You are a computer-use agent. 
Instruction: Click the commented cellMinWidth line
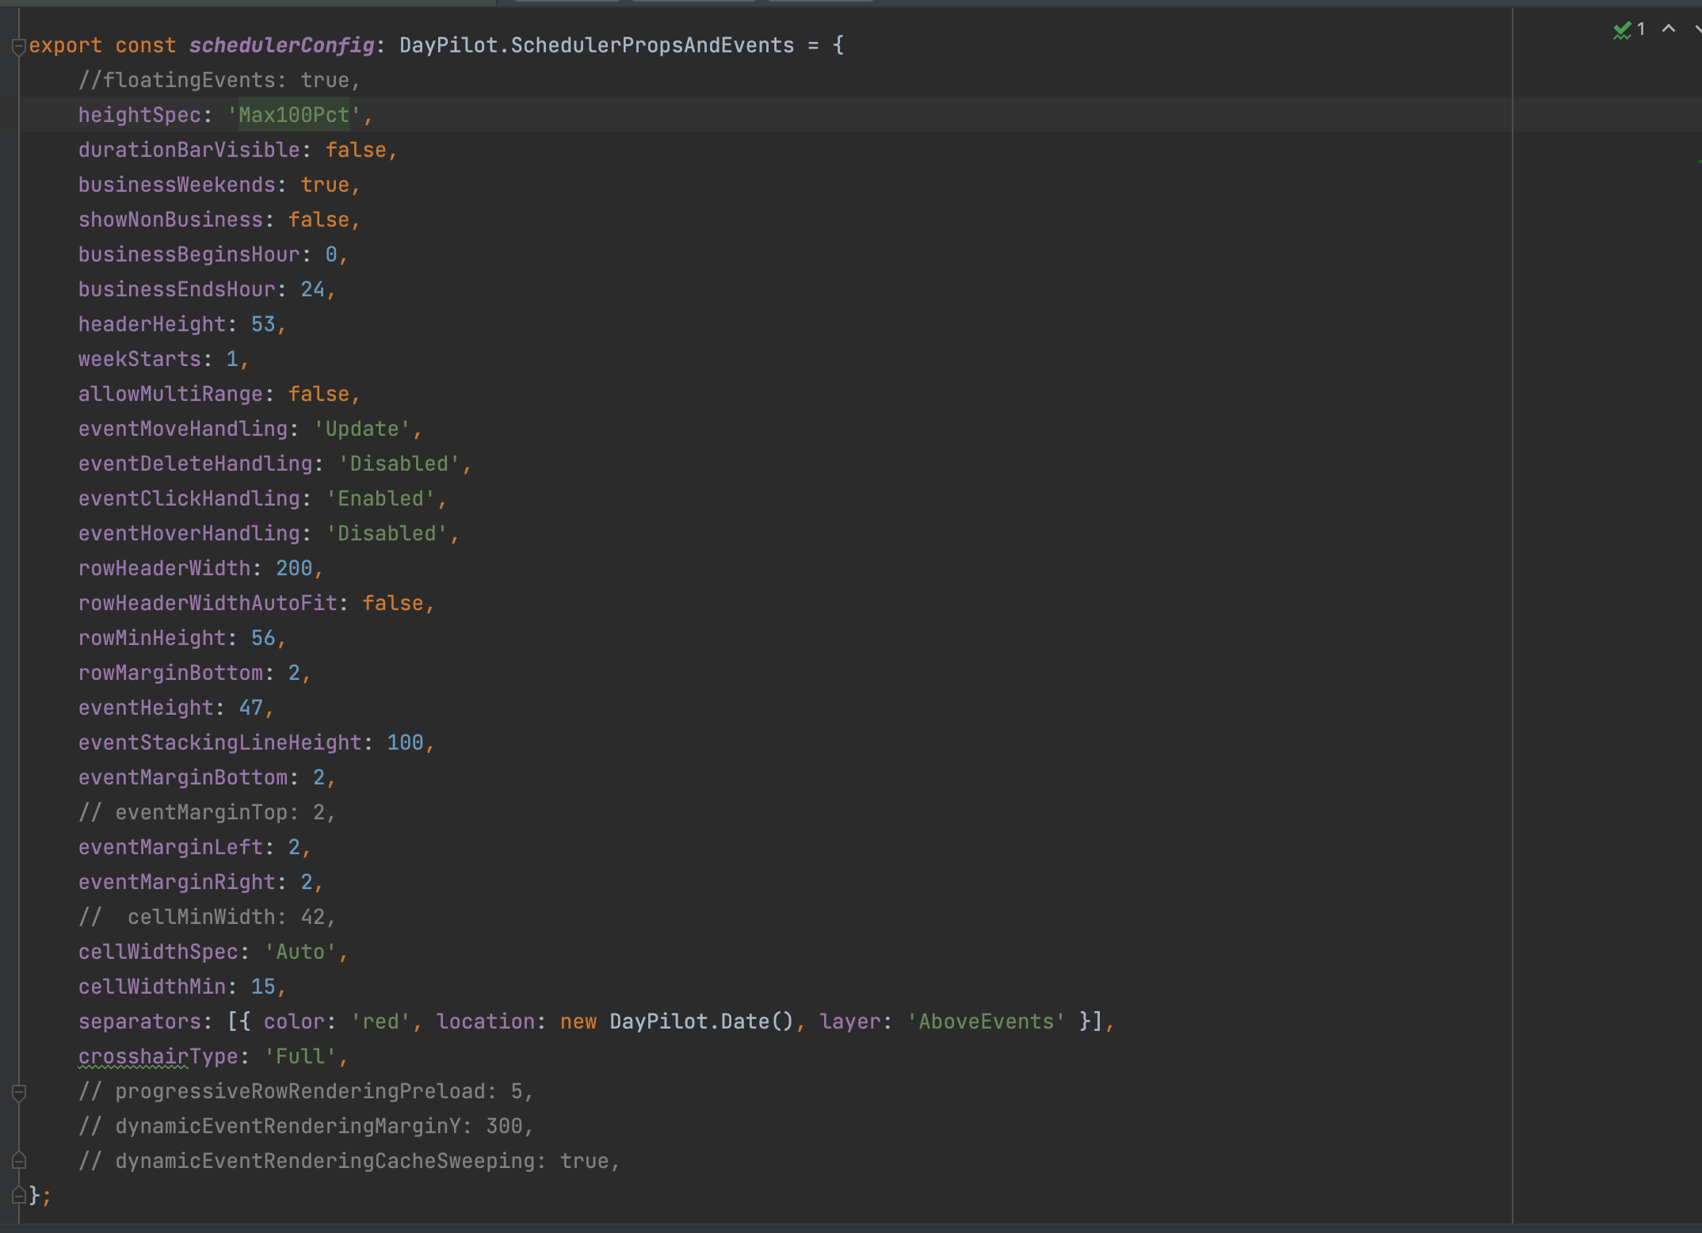coord(207,917)
